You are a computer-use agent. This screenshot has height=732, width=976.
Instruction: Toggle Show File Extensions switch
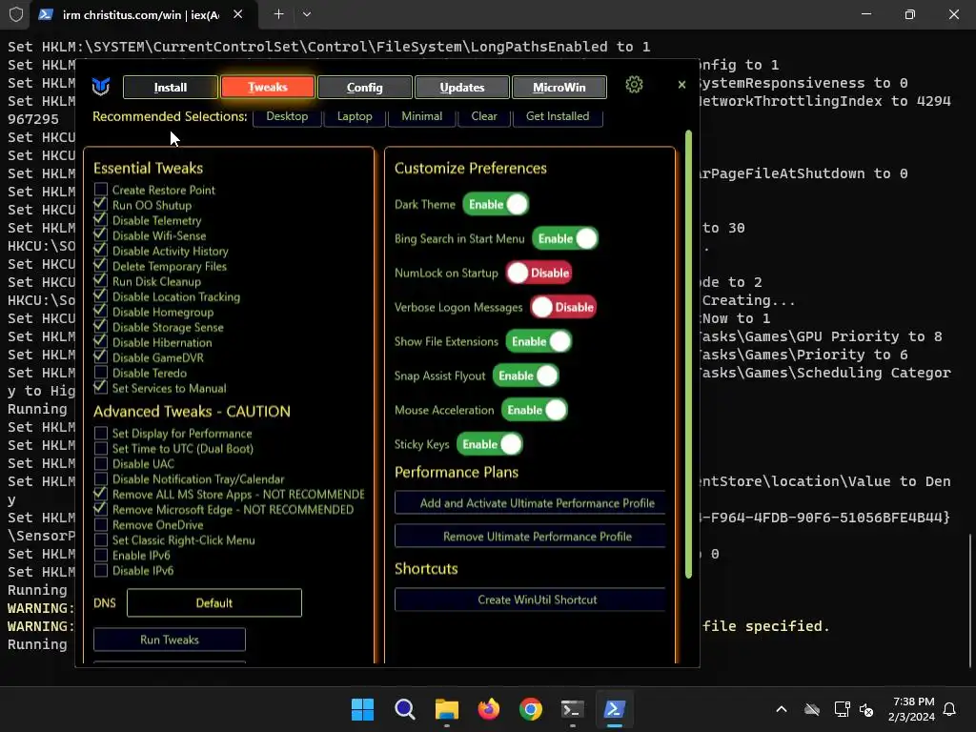coord(539,341)
